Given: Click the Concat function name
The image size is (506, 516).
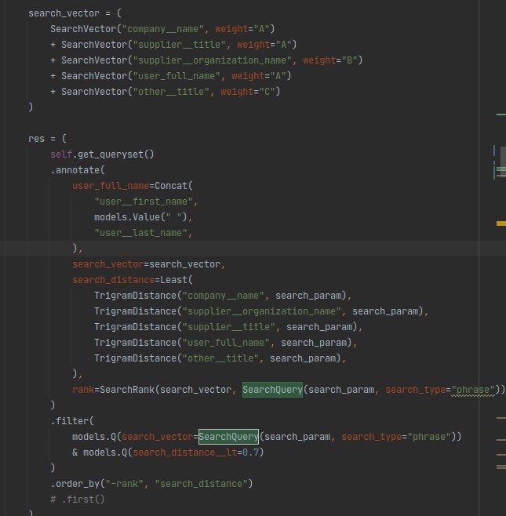Looking at the screenshot, I should pos(171,186).
